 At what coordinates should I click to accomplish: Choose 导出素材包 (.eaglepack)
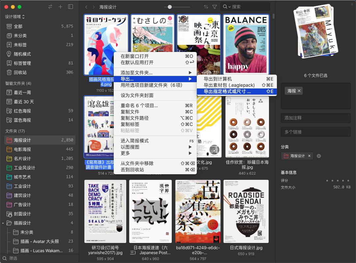tap(237, 85)
